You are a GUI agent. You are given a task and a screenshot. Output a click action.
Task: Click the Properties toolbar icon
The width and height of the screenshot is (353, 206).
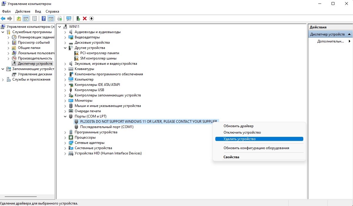34,19
